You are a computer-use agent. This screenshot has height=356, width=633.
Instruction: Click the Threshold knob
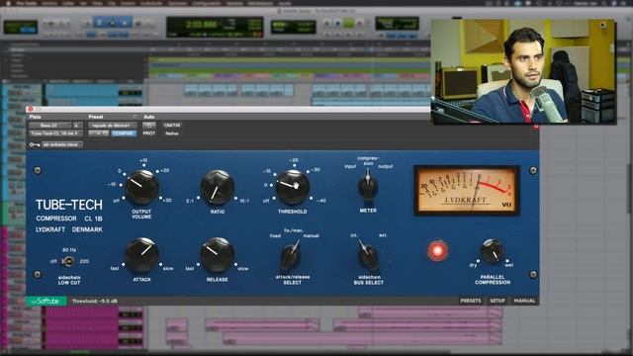pyautogui.click(x=293, y=187)
